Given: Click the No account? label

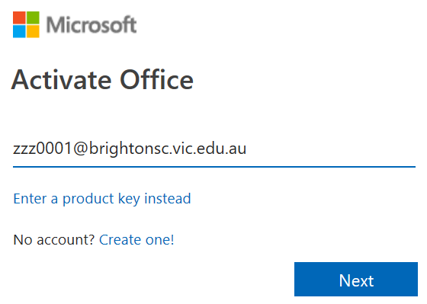Looking at the screenshot, I should (54, 240).
